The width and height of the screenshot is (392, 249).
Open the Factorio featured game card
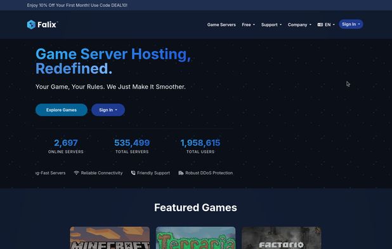[x=281, y=238]
